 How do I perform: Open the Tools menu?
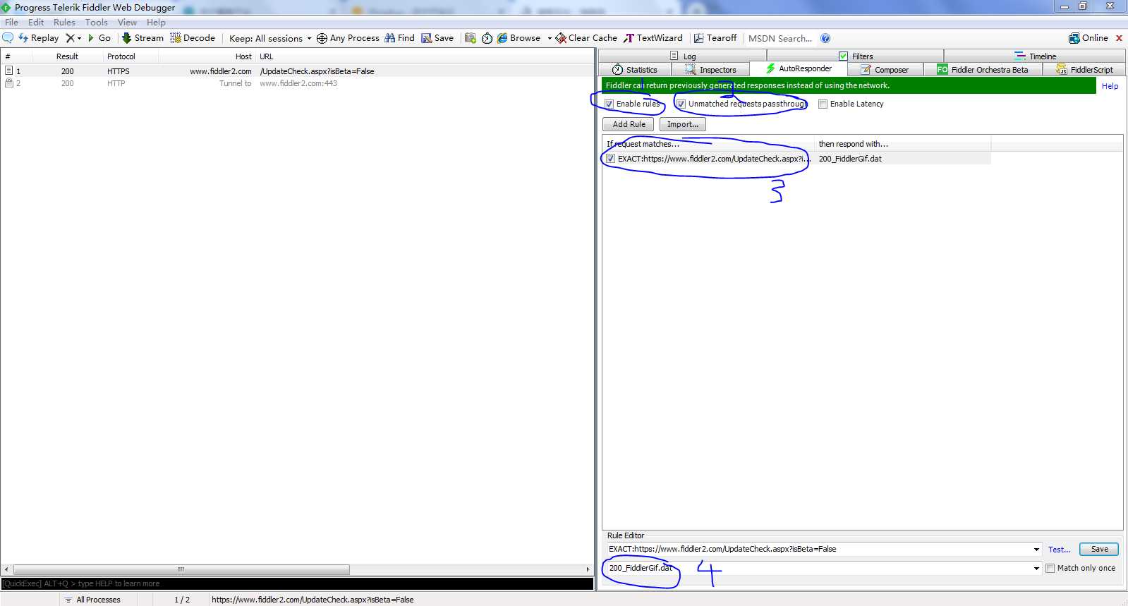[x=97, y=23]
